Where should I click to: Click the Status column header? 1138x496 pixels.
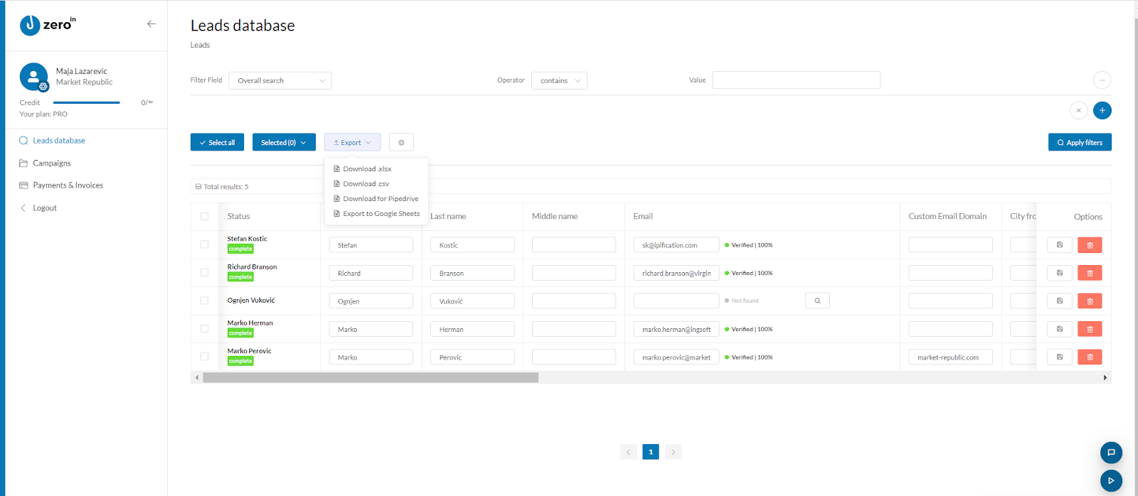(x=238, y=217)
